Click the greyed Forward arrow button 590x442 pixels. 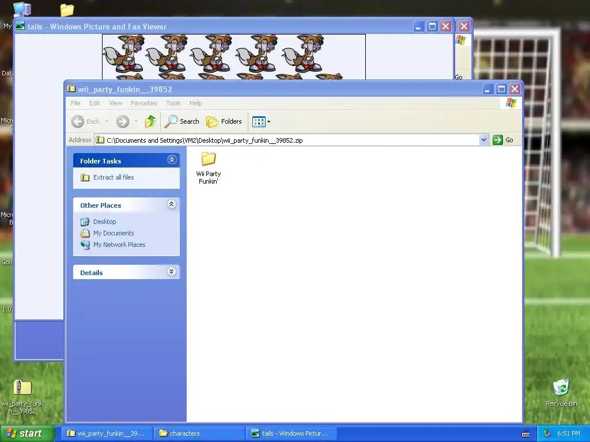pos(123,121)
